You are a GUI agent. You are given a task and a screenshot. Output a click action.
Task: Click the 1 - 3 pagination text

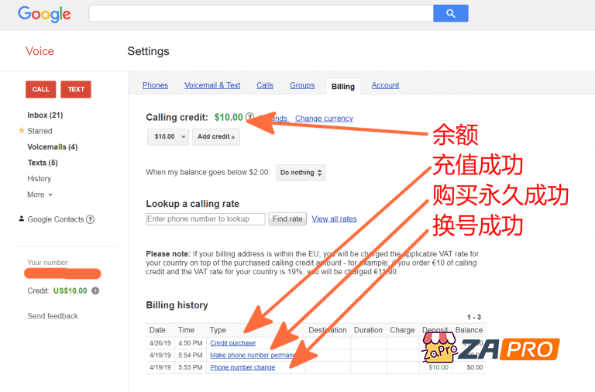coord(474,317)
